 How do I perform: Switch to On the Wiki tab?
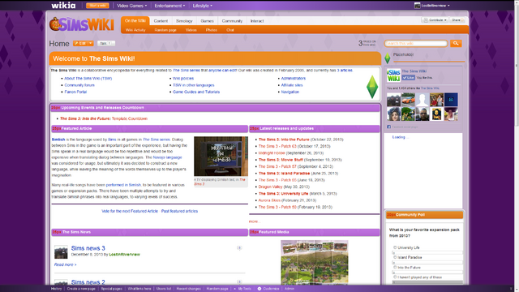click(x=135, y=20)
